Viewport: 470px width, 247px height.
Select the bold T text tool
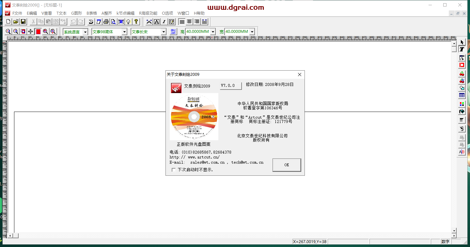[462, 49]
